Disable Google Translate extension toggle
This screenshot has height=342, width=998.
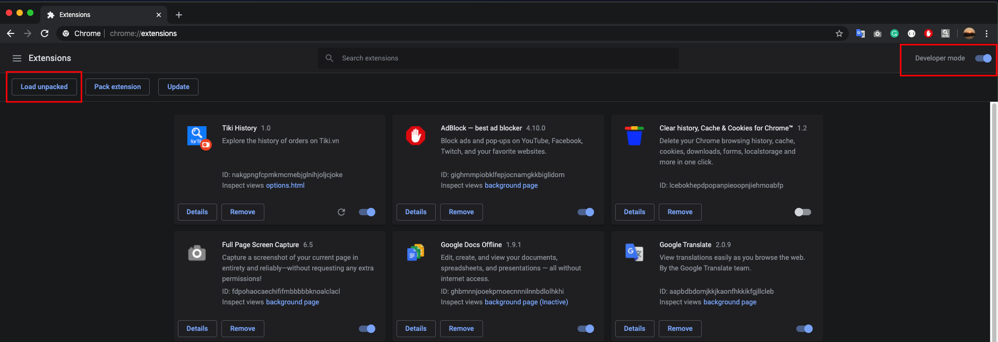click(x=804, y=329)
